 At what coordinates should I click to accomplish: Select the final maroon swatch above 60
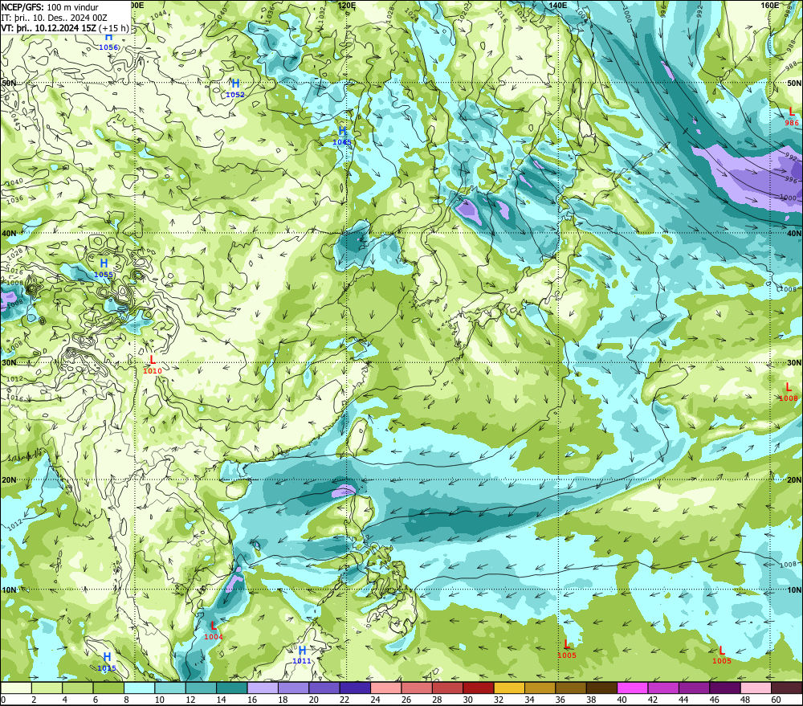786,688
